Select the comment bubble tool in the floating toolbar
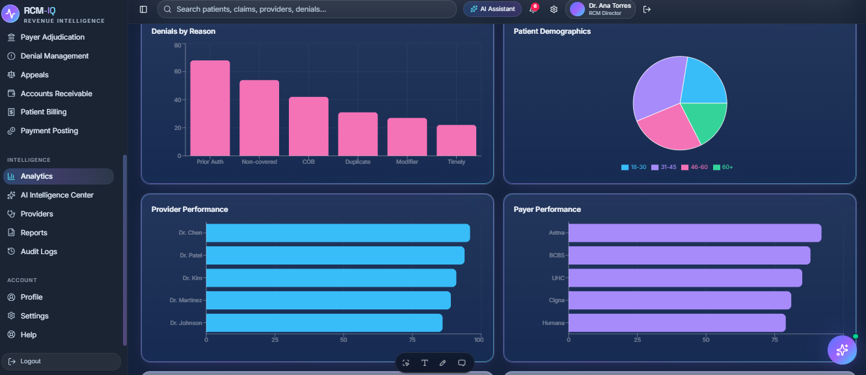866x375 pixels. tap(462, 363)
